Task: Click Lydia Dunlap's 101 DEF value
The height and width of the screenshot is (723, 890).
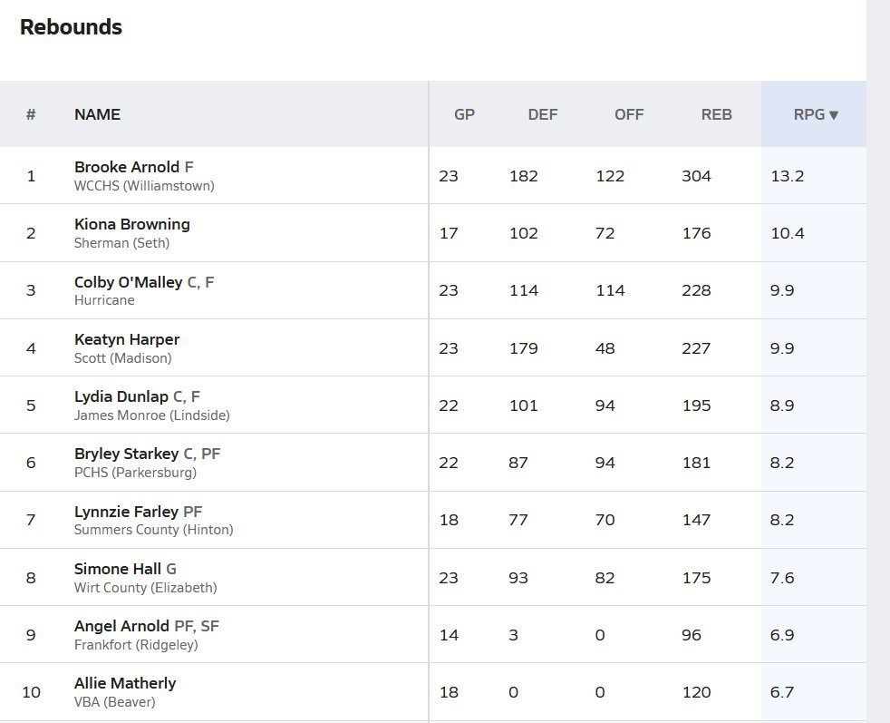Action: 523,406
